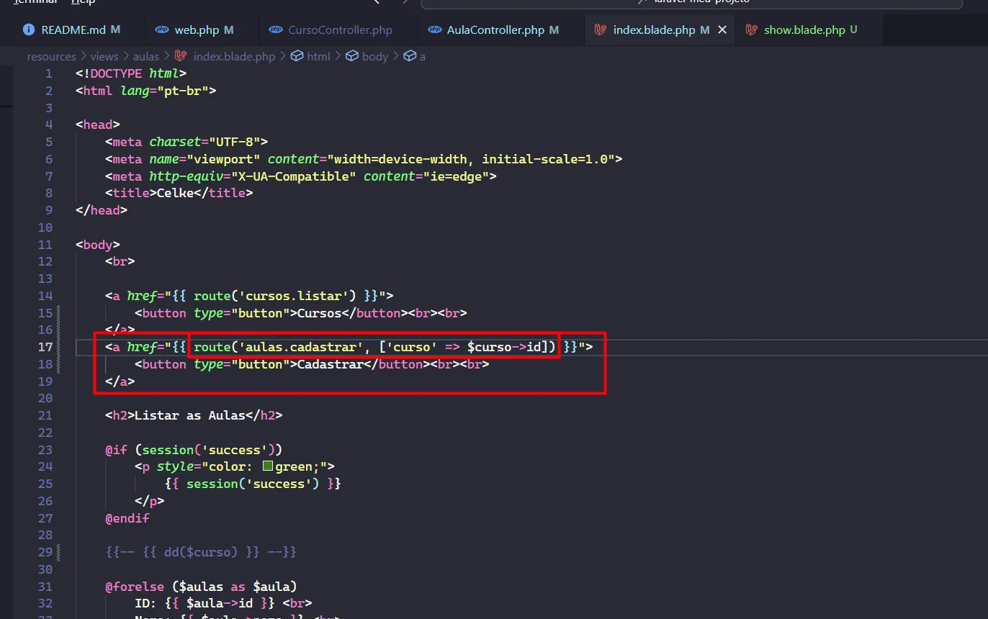Click line number 17 in the gutter
The height and width of the screenshot is (619, 988).
click(x=45, y=347)
